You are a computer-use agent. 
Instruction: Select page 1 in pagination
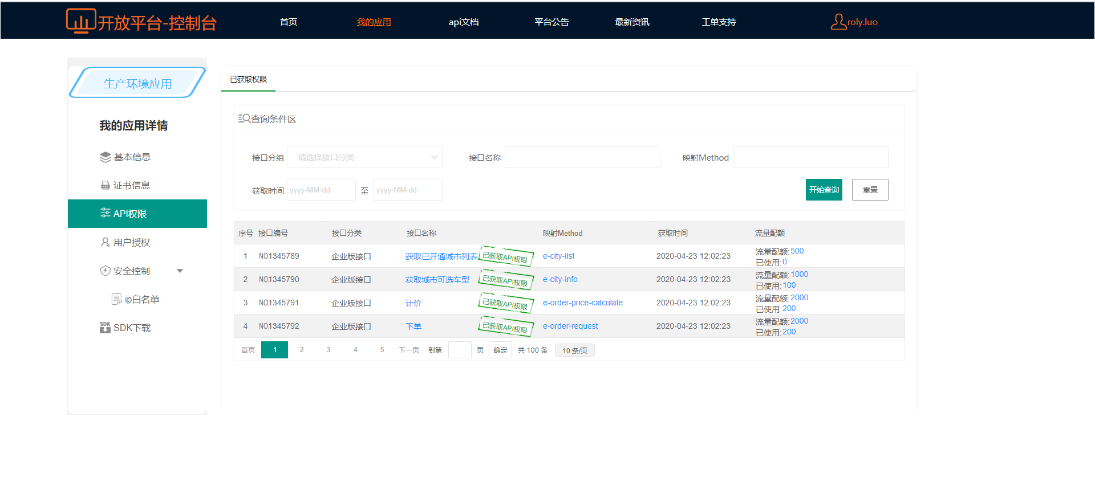[x=275, y=350]
